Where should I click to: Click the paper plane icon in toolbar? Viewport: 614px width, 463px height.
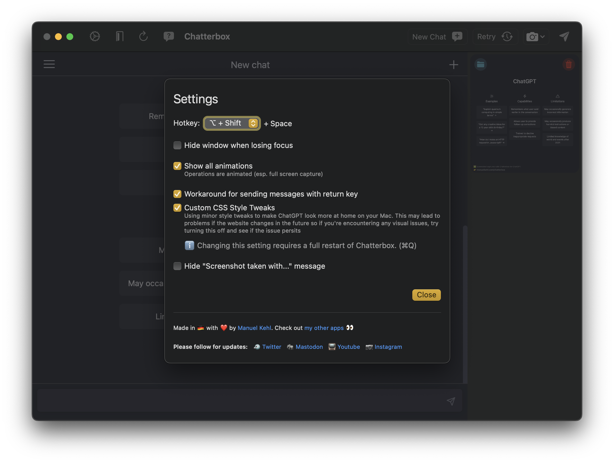pyautogui.click(x=564, y=37)
